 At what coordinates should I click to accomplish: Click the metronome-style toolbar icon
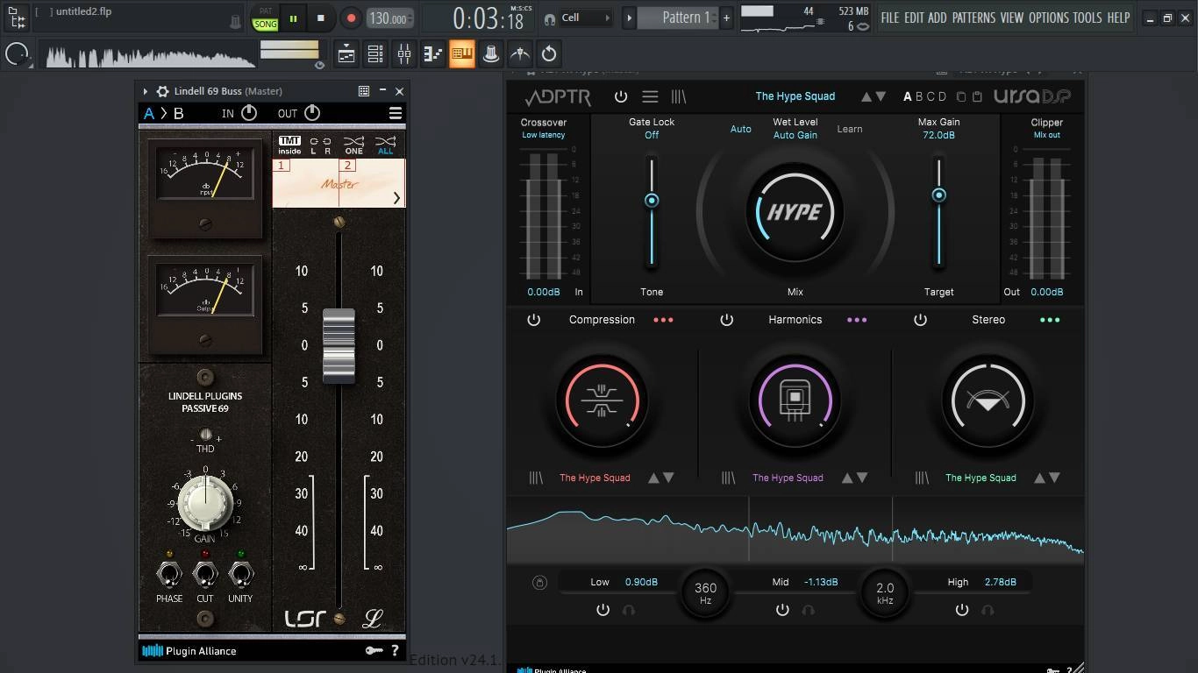point(520,54)
